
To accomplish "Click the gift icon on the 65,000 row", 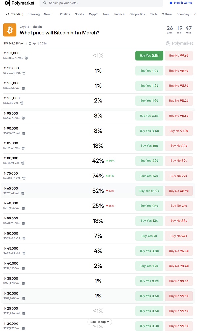I will 24,193.
